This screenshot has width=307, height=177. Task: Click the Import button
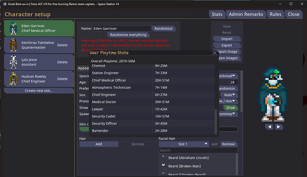tap(227, 39)
